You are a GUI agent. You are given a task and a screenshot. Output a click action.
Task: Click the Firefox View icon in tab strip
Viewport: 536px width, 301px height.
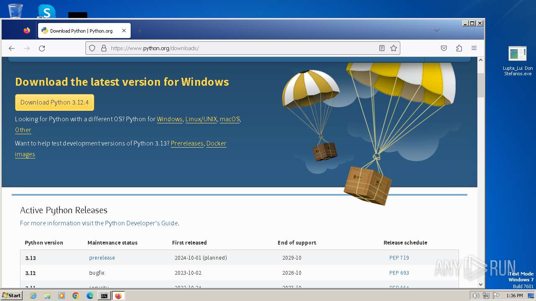(x=27, y=31)
